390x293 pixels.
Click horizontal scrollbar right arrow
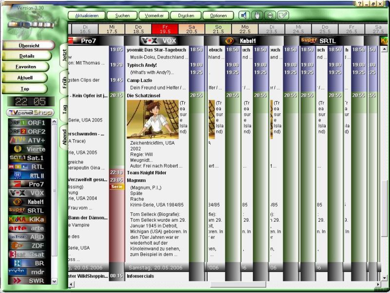(x=378, y=284)
